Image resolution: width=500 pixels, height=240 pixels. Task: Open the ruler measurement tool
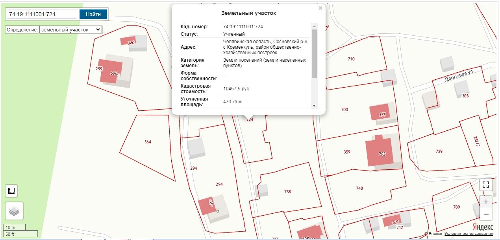(11, 191)
